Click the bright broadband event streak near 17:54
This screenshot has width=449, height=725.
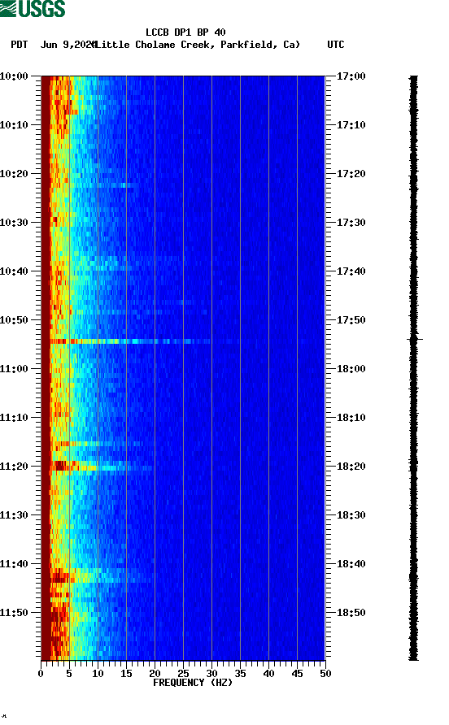[129, 341]
